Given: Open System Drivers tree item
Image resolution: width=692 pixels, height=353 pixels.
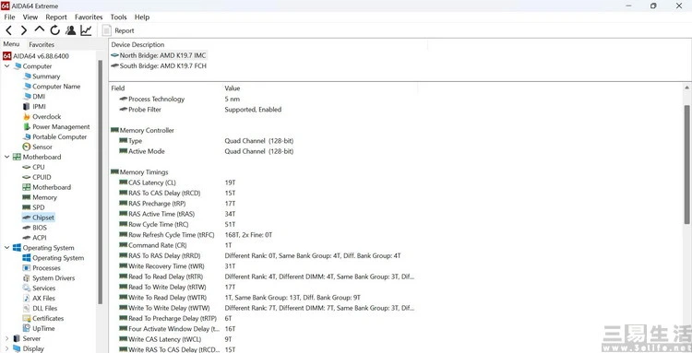Looking at the screenshot, I should click(x=49, y=278).
